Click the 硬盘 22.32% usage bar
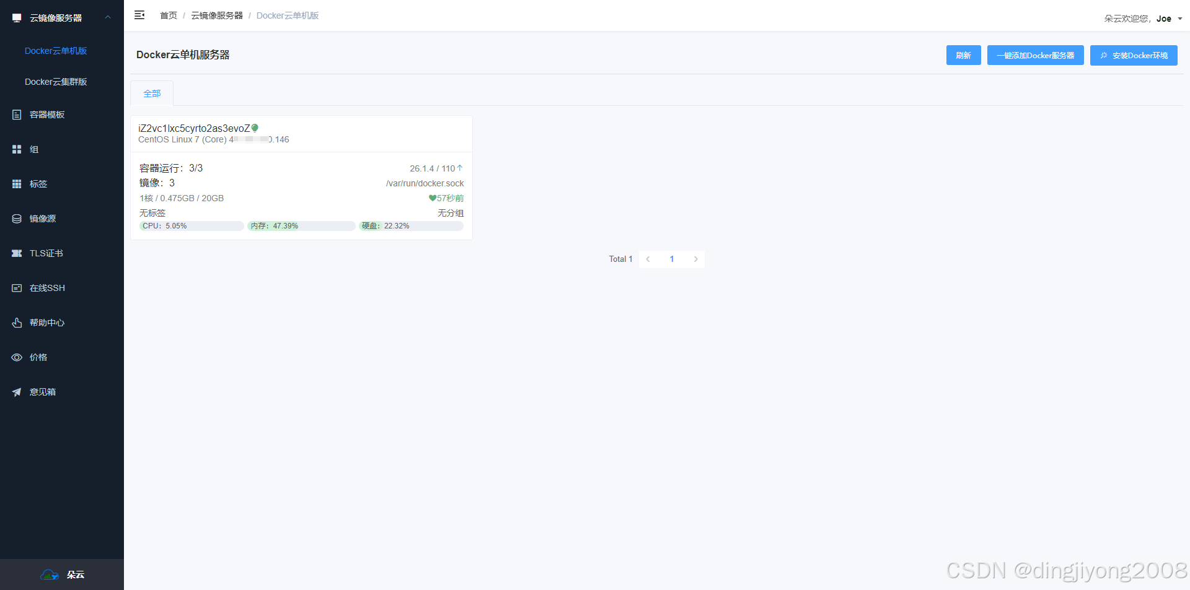Screen dimensions: 1190x590 click(411, 226)
